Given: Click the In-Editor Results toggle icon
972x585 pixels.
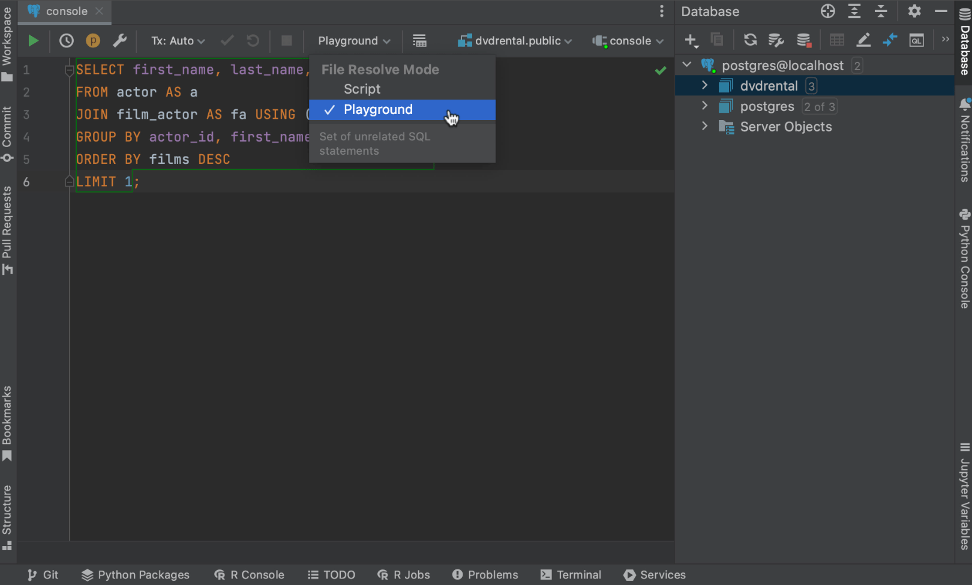Looking at the screenshot, I should coord(419,41).
